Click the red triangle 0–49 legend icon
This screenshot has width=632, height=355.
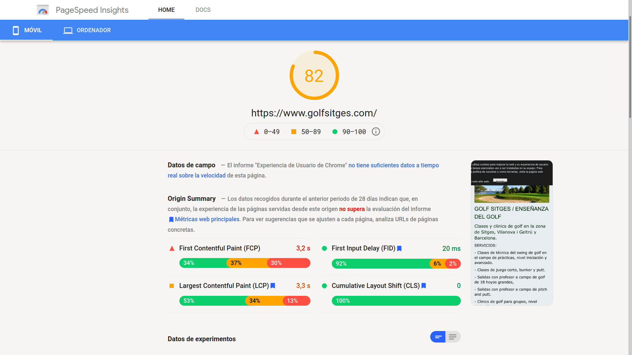(256, 132)
